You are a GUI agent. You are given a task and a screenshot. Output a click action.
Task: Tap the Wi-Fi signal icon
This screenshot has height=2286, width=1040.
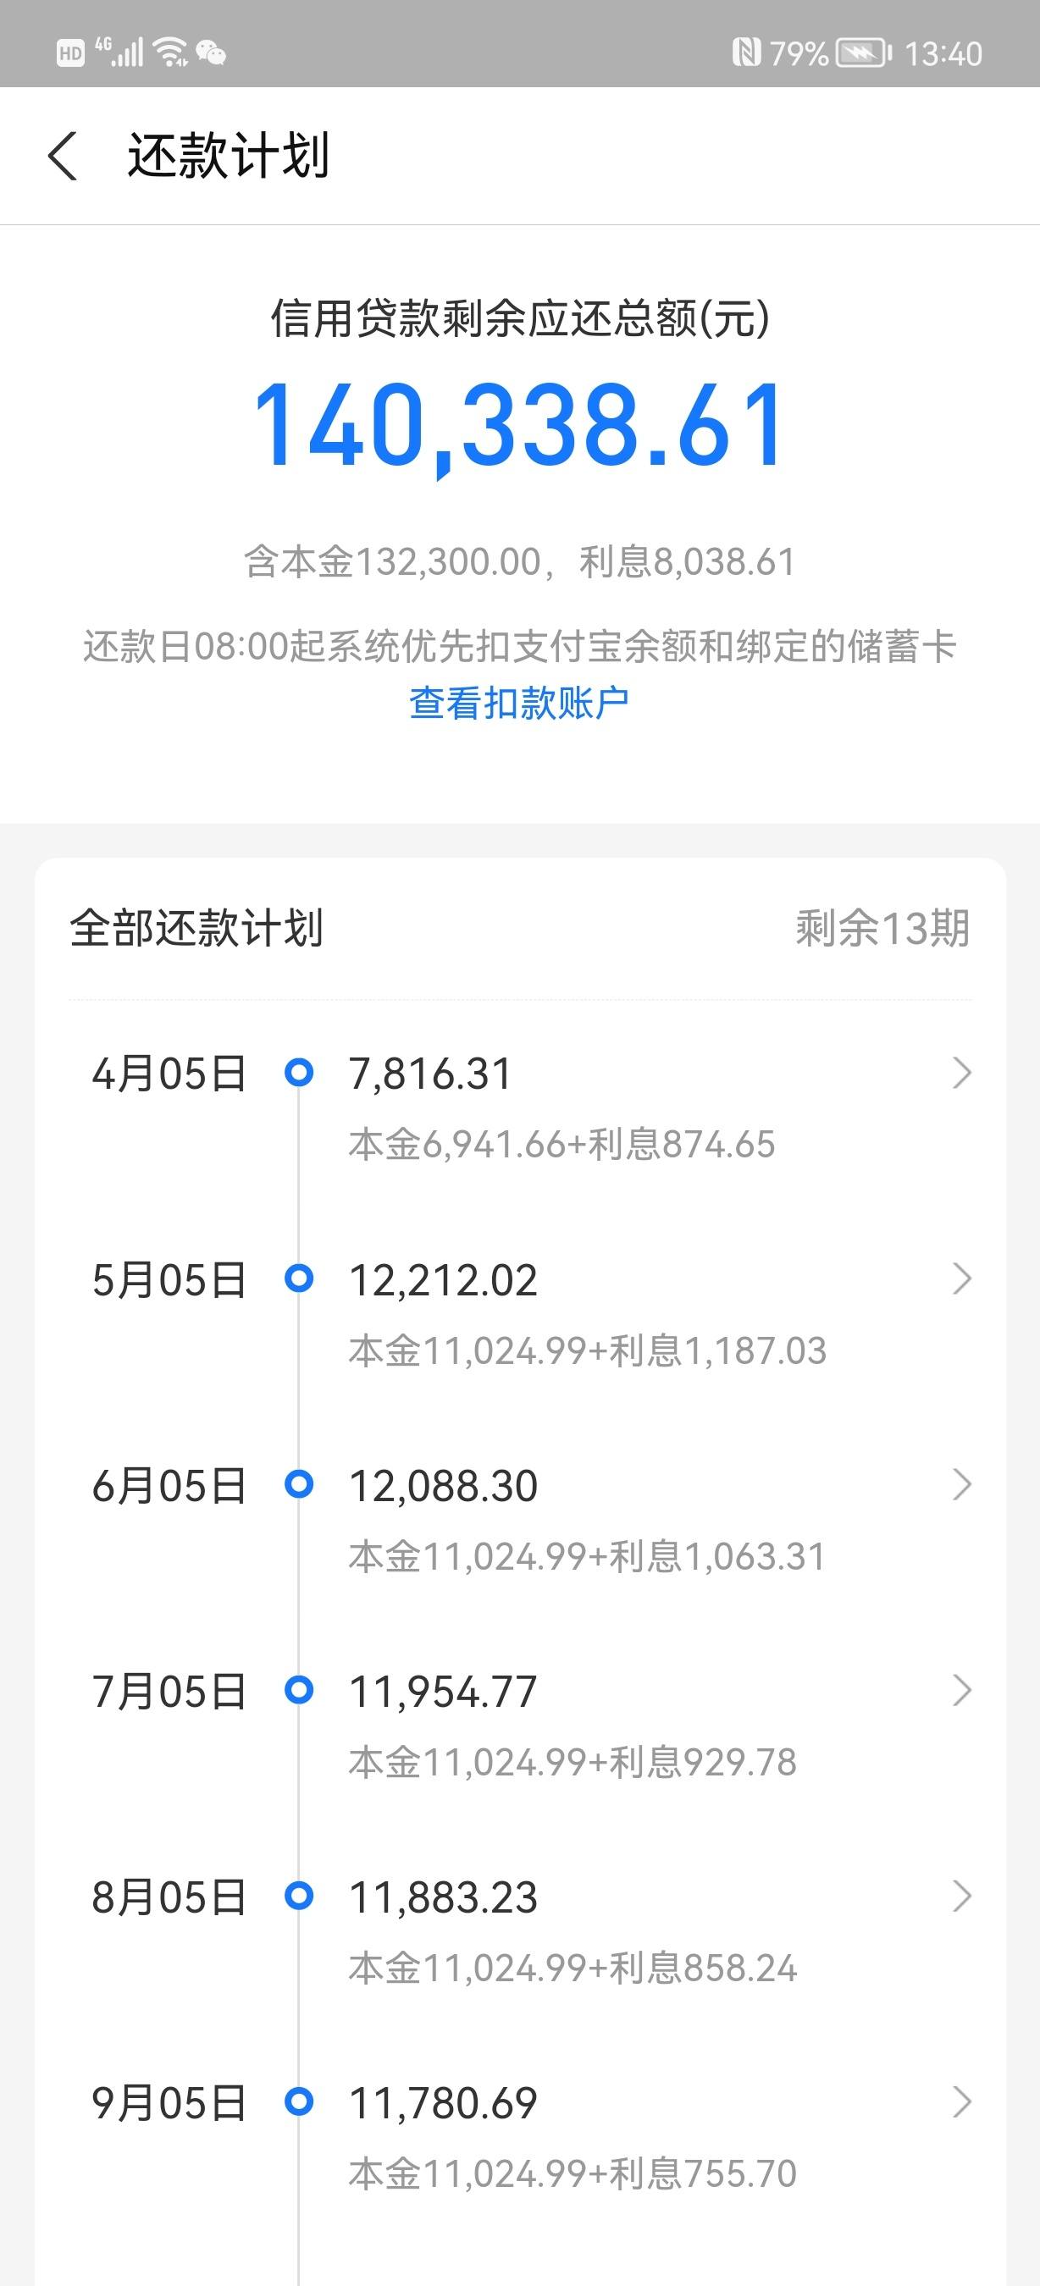pos(170,53)
